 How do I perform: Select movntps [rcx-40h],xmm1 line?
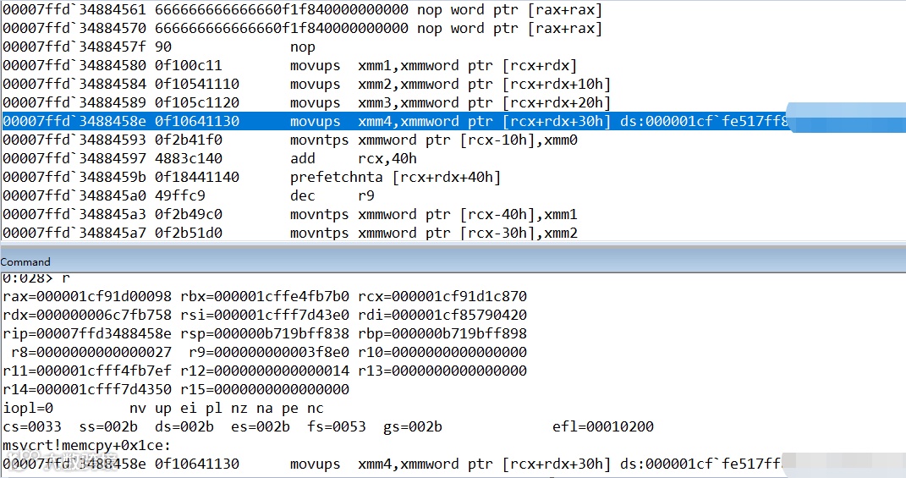pos(290,214)
